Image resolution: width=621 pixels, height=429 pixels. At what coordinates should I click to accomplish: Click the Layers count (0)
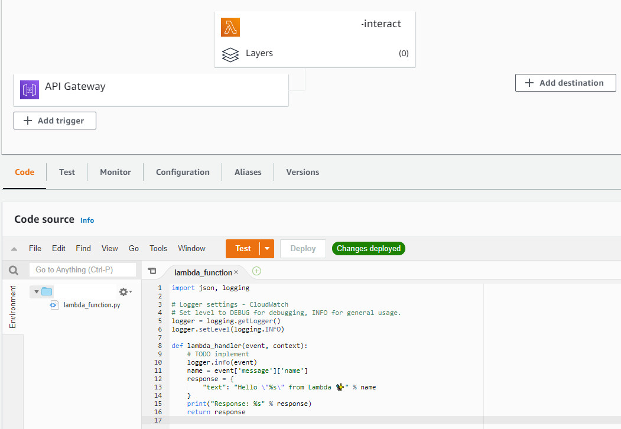404,53
